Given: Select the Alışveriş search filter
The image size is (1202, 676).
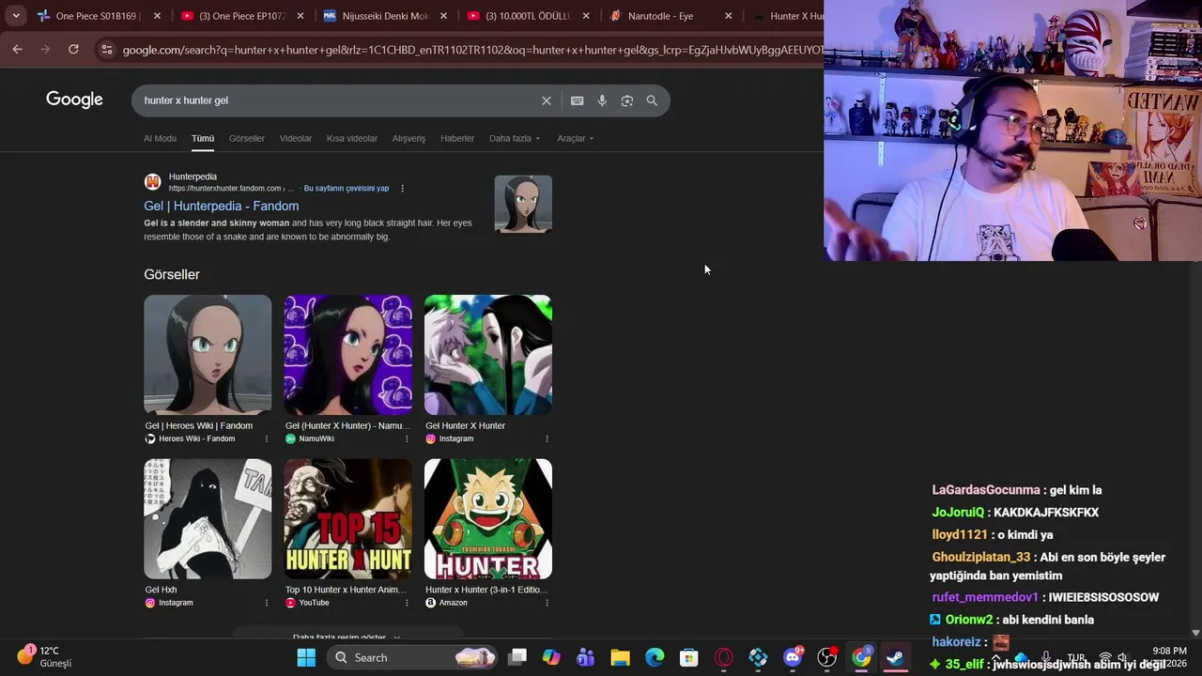Looking at the screenshot, I should pyautogui.click(x=408, y=138).
